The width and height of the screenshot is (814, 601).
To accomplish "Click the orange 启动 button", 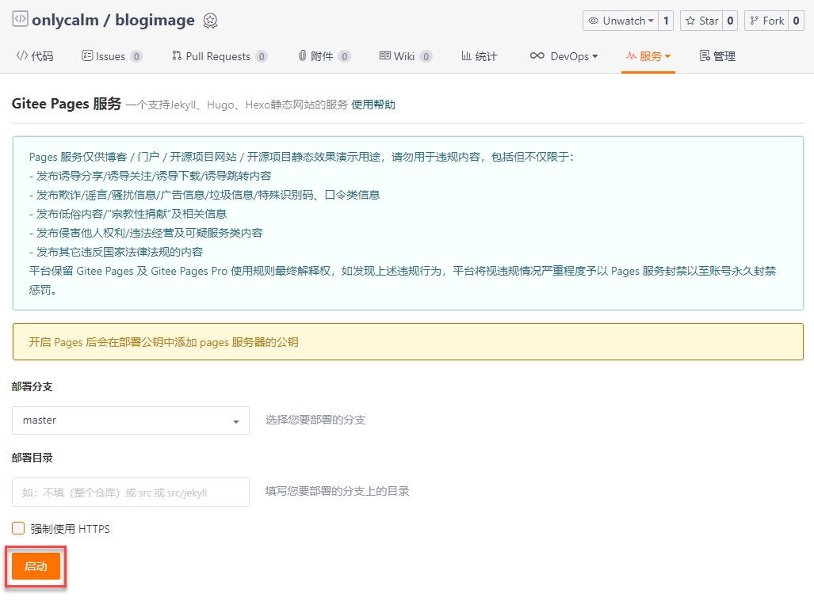I will (36, 565).
